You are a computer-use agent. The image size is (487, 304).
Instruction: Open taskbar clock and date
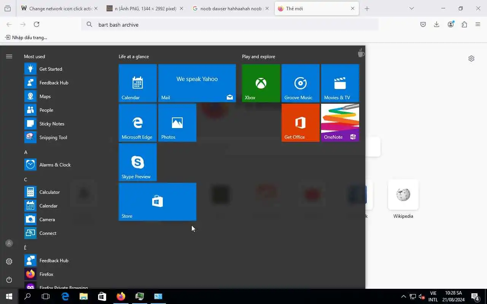[453, 296]
